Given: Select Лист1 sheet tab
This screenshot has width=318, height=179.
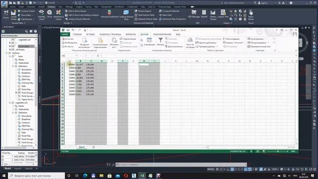Looking at the screenshot, I should click(x=81, y=147).
